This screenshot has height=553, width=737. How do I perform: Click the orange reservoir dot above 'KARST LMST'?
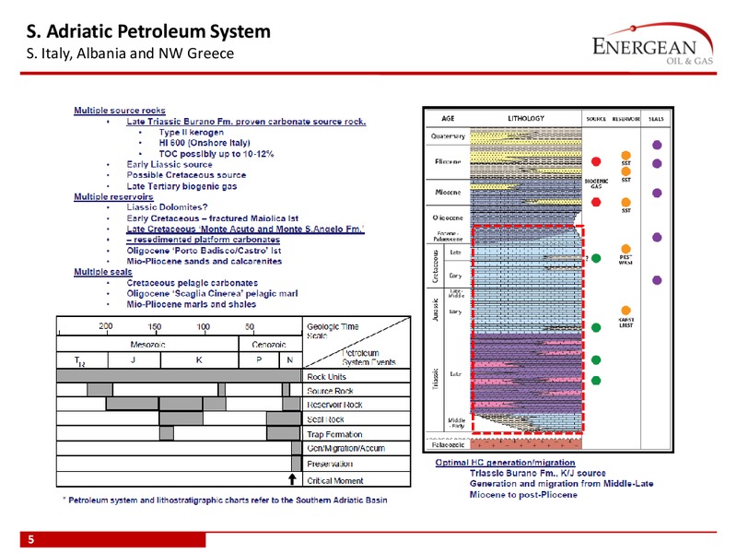(626, 311)
